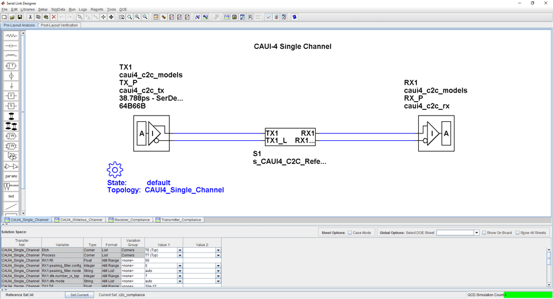Switch to CAUI4_Widebus_Channel sheet tab
The height and width of the screenshot is (299, 553).
[78, 220]
